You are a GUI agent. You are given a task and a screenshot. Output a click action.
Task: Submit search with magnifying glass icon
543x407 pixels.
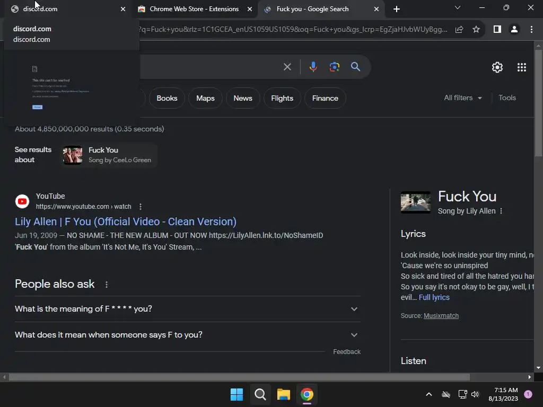coord(356,67)
